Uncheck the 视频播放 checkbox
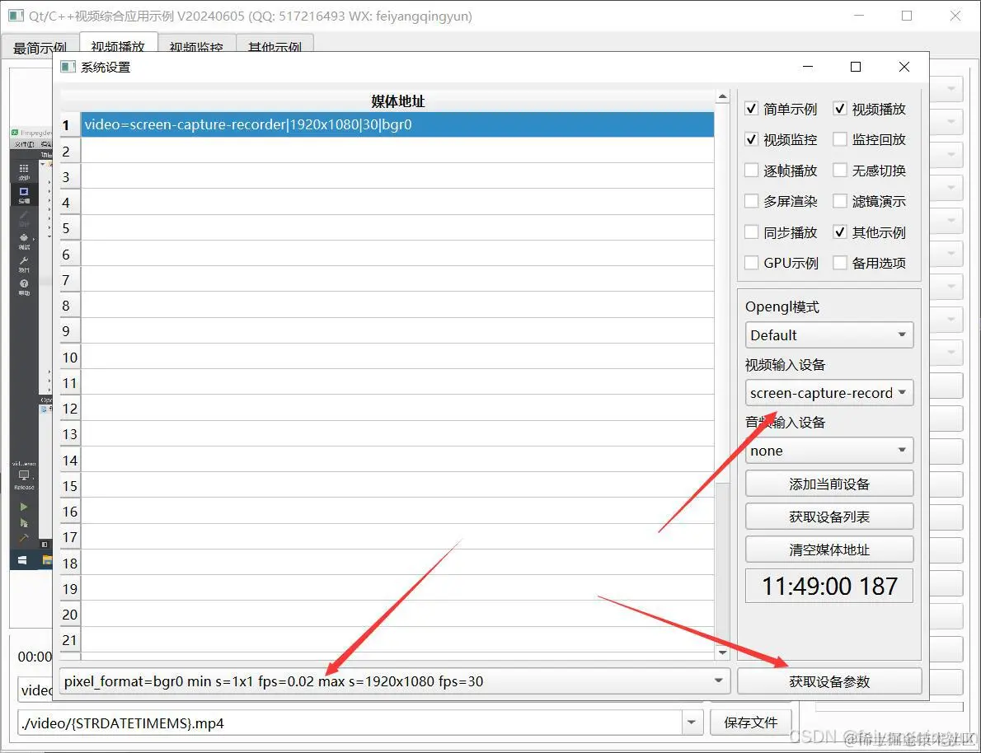981x753 pixels. coord(840,109)
